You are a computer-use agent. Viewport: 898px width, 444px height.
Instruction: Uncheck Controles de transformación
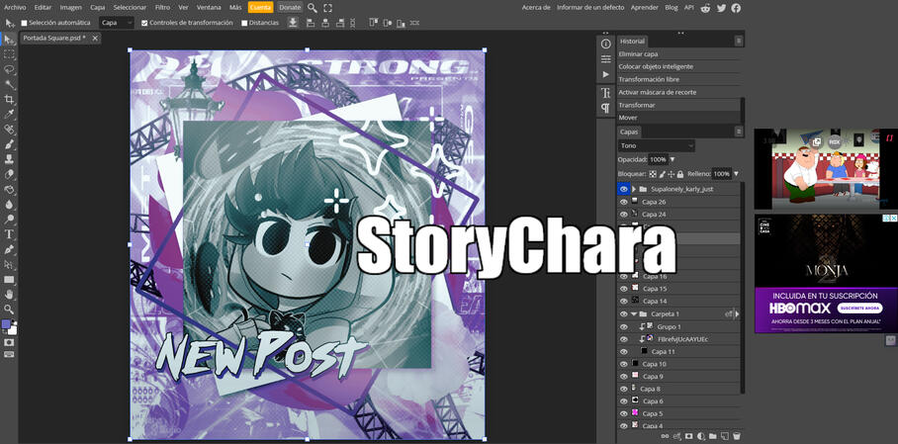click(x=144, y=23)
